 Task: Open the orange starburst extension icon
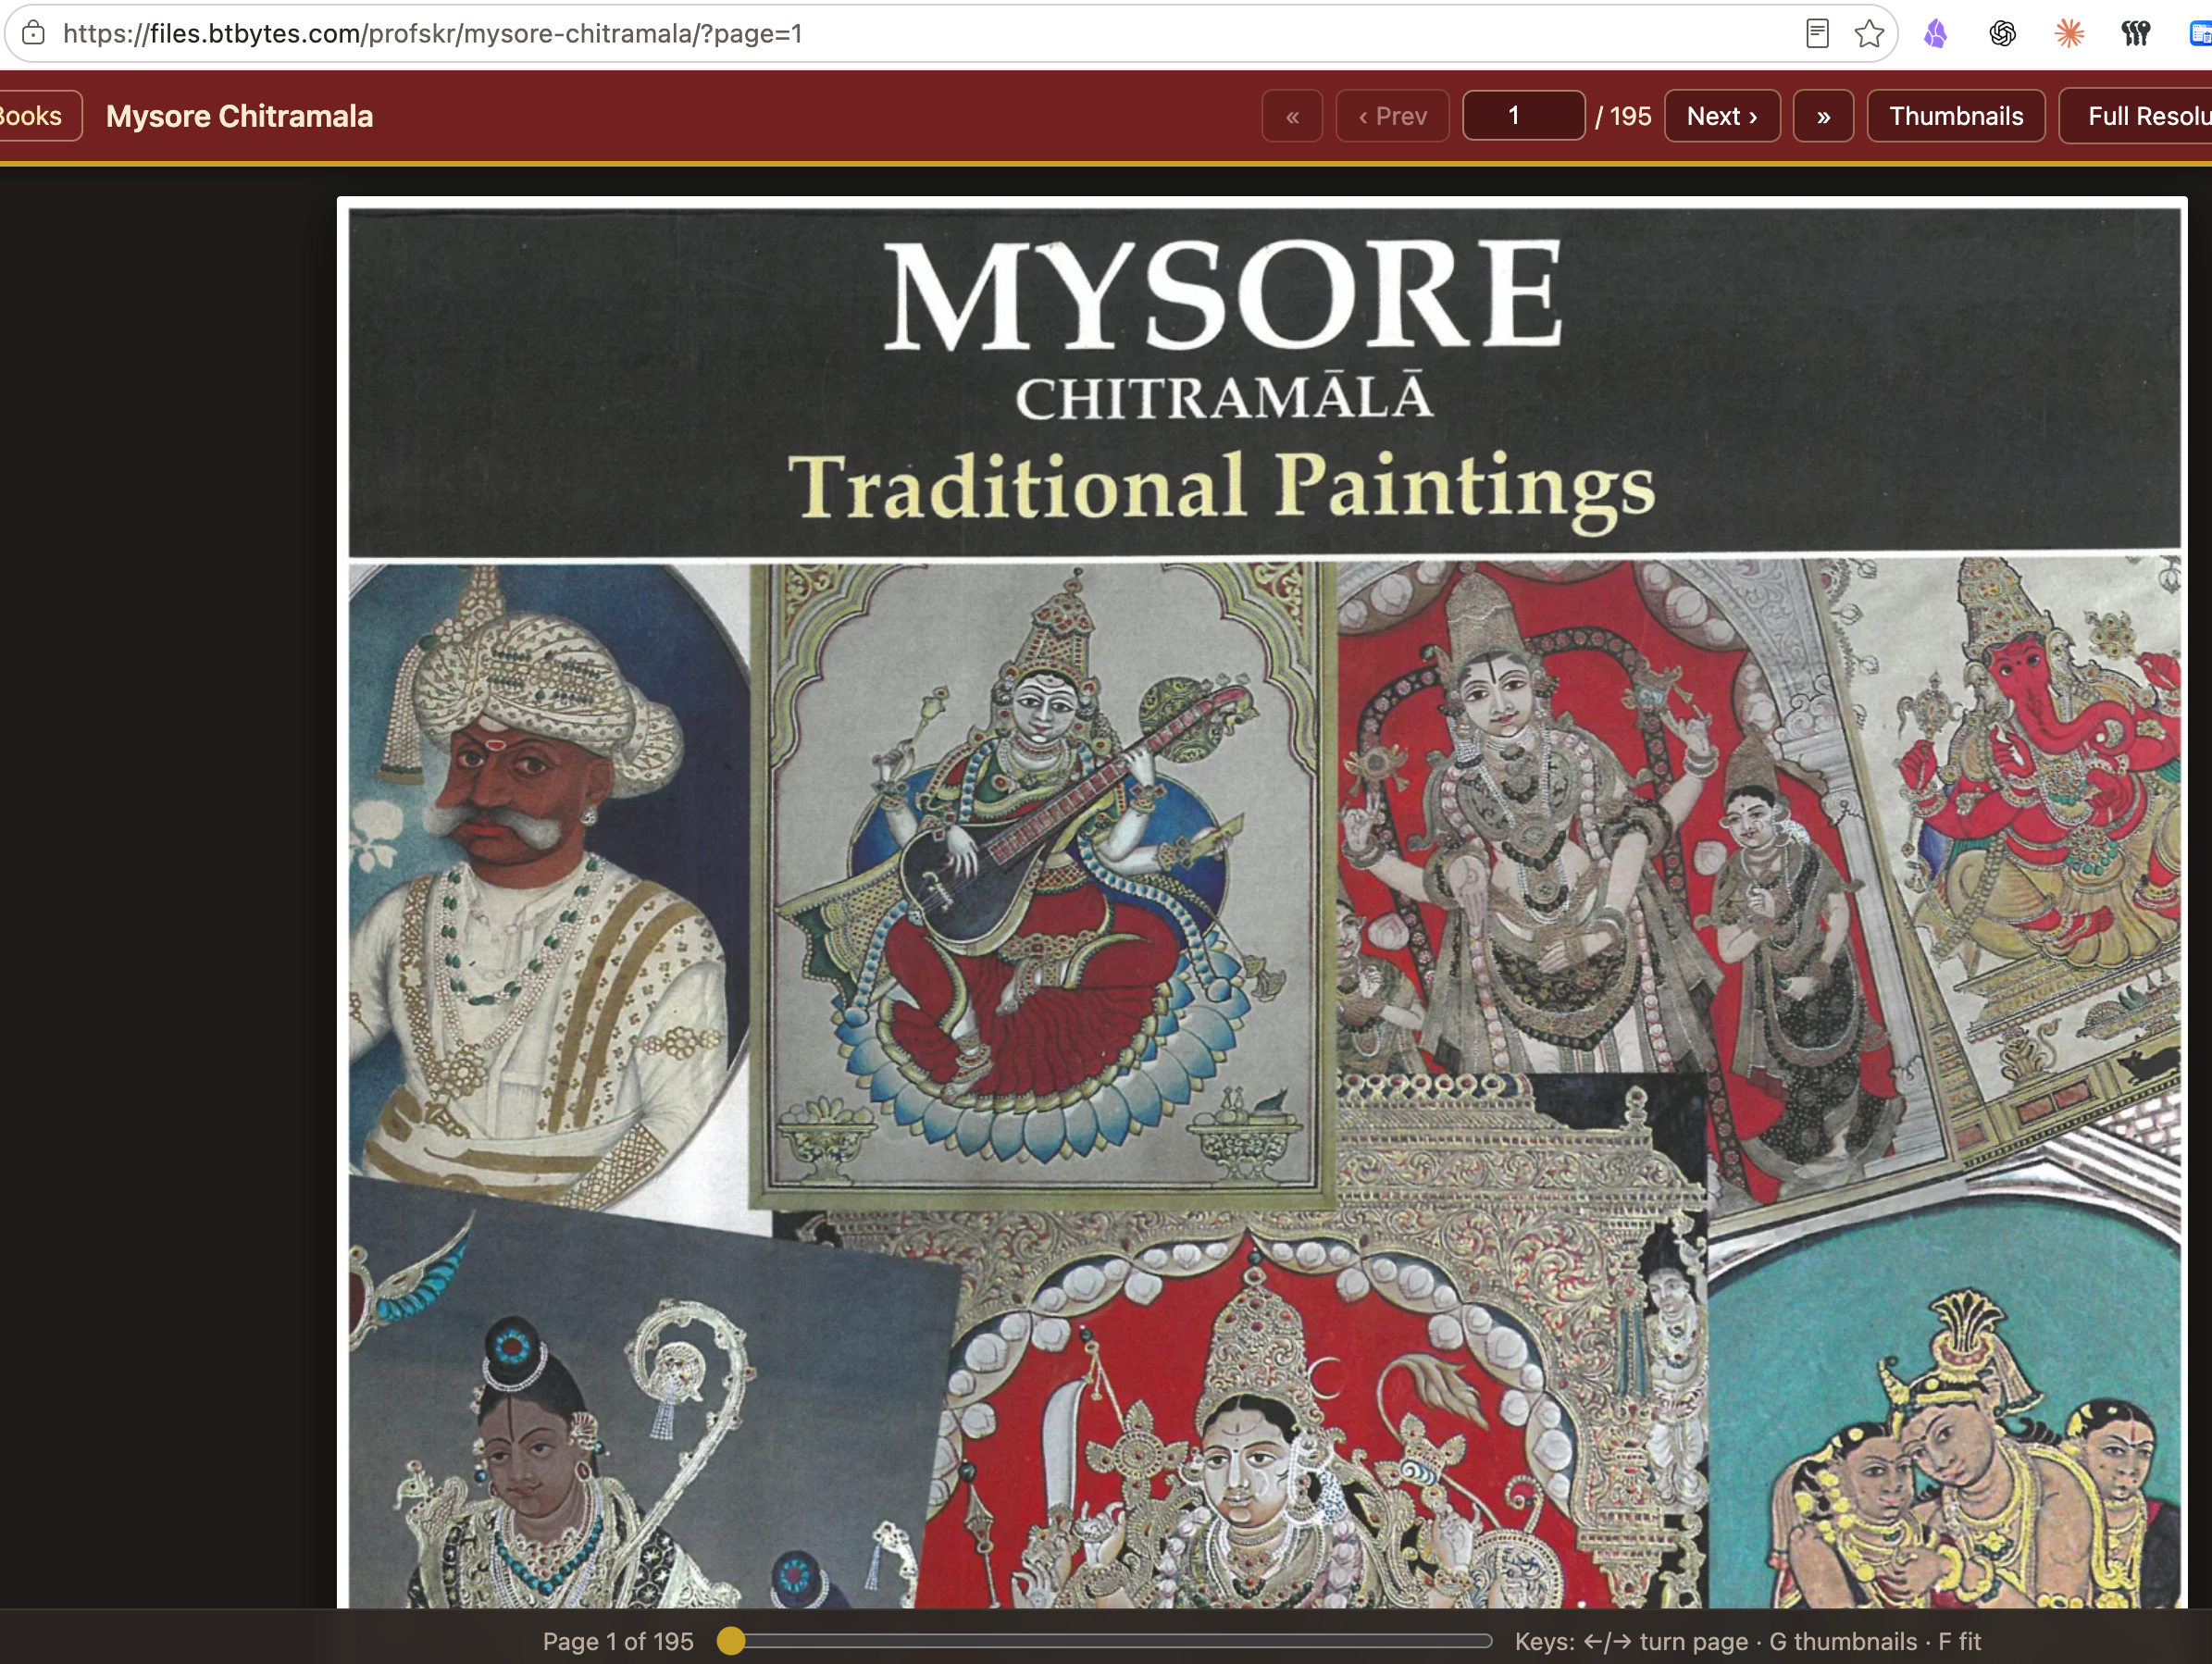point(2069,34)
